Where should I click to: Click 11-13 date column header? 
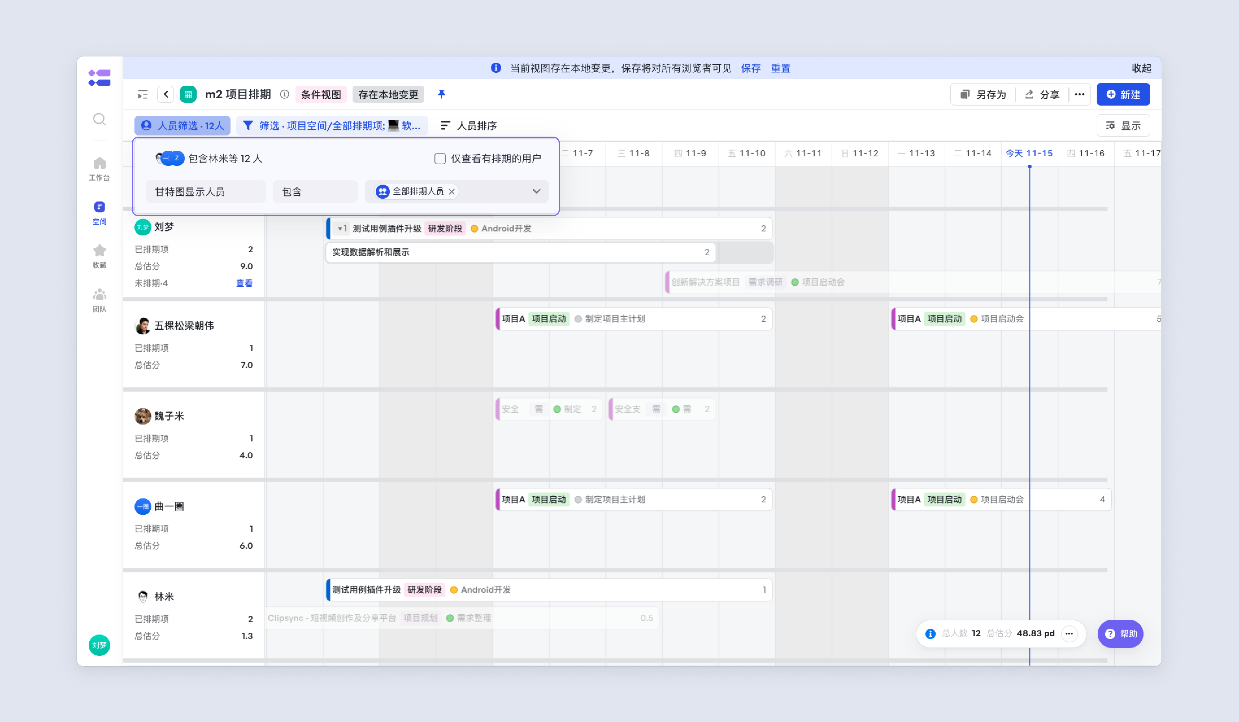(x=916, y=153)
